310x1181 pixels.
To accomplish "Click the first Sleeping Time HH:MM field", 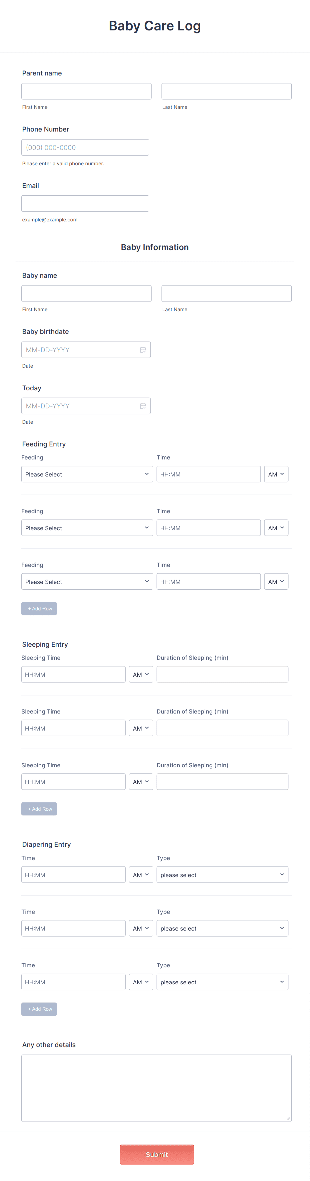I will tap(73, 674).
